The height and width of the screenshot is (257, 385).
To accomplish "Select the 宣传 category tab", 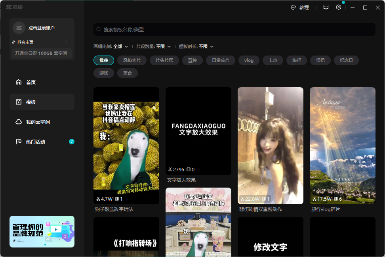I will pyautogui.click(x=192, y=60).
